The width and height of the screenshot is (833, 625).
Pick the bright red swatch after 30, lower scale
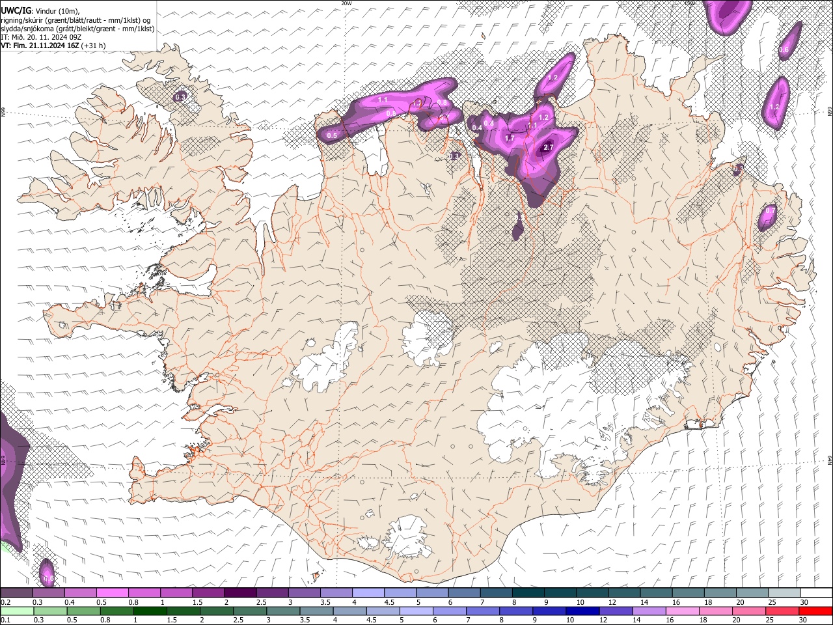pyautogui.click(x=815, y=611)
